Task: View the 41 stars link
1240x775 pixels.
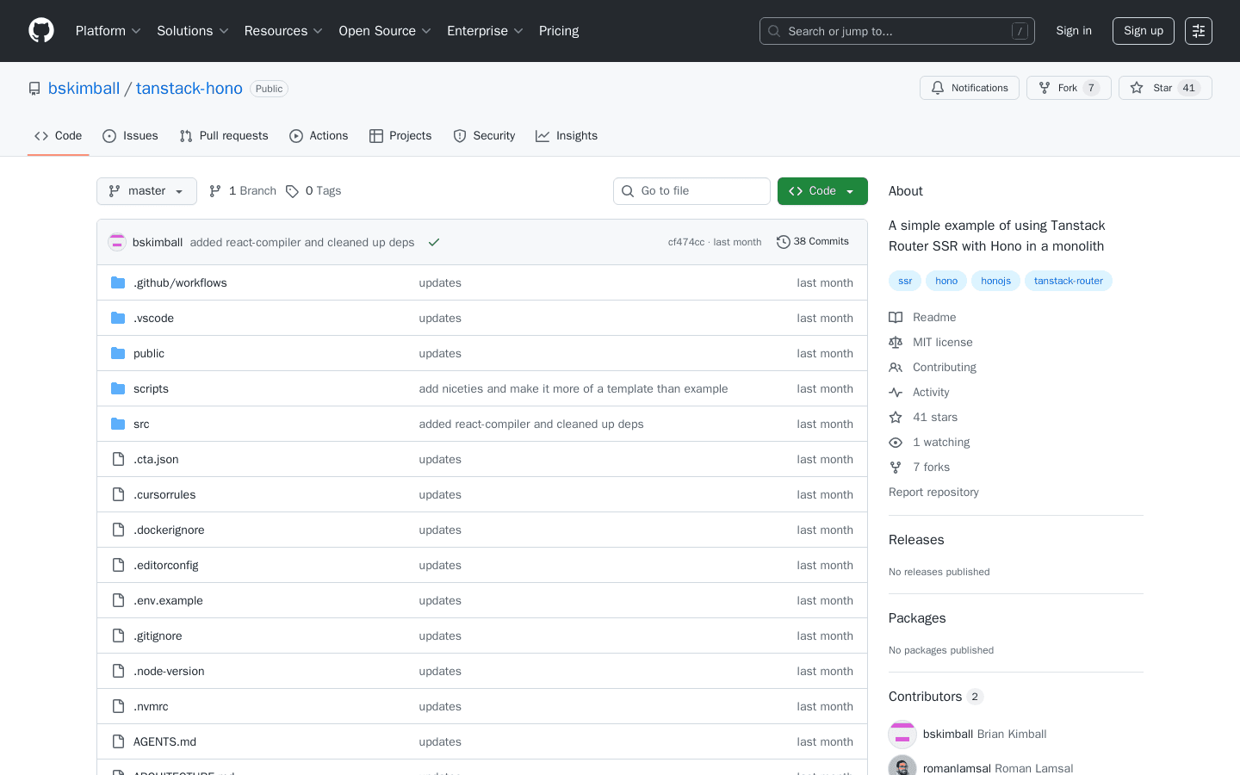Action: point(923,417)
